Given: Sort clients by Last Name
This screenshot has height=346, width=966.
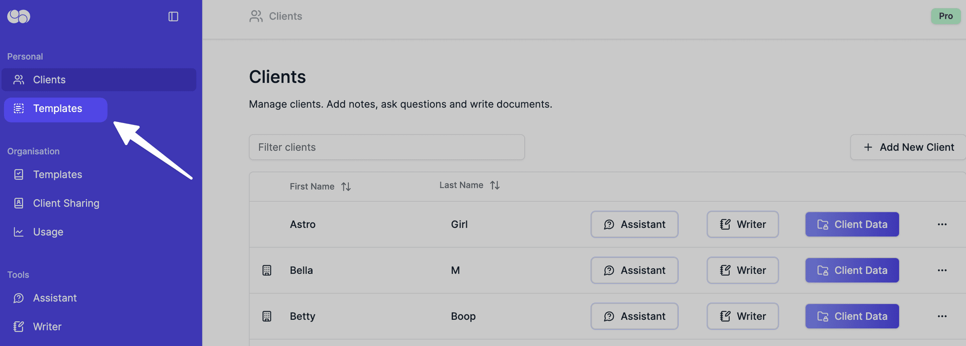Looking at the screenshot, I should point(495,185).
